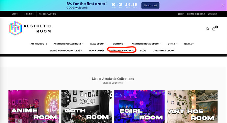The height and width of the screenshot is (123, 227).
Task: Open the Wall Decor menu
Action: click(98, 44)
